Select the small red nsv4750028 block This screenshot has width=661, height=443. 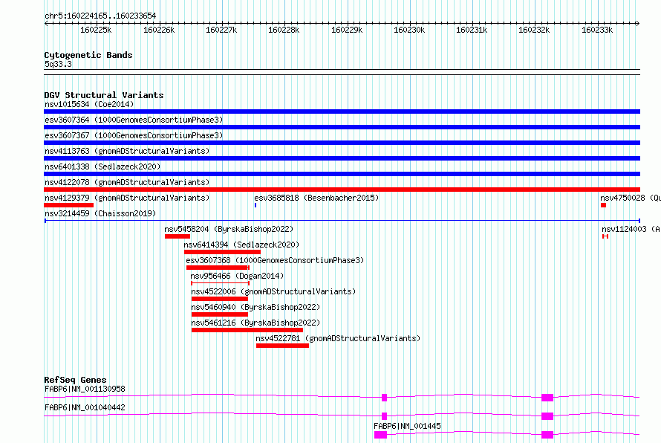click(603, 205)
